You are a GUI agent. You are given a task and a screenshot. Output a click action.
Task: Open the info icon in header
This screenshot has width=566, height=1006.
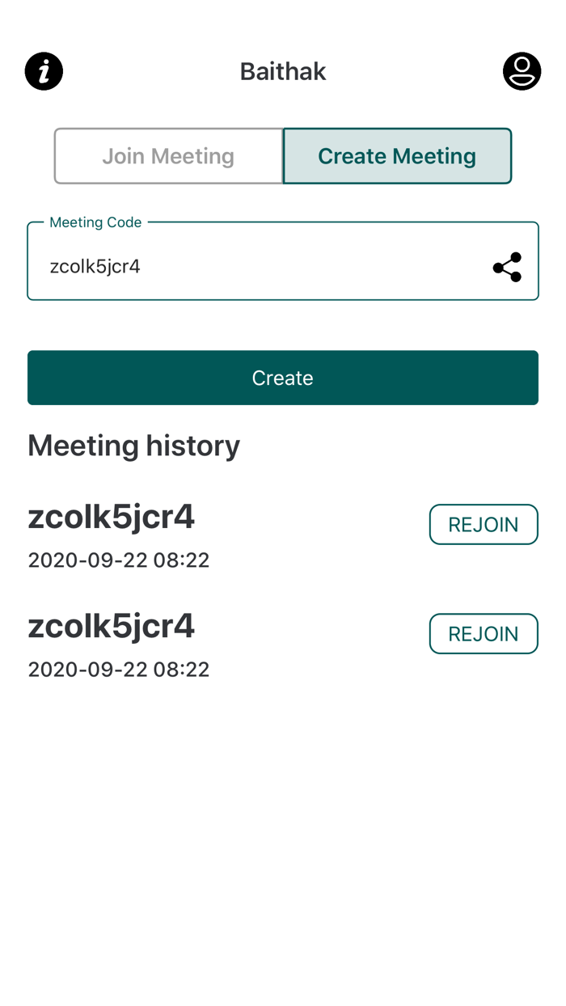pyautogui.click(x=44, y=71)
